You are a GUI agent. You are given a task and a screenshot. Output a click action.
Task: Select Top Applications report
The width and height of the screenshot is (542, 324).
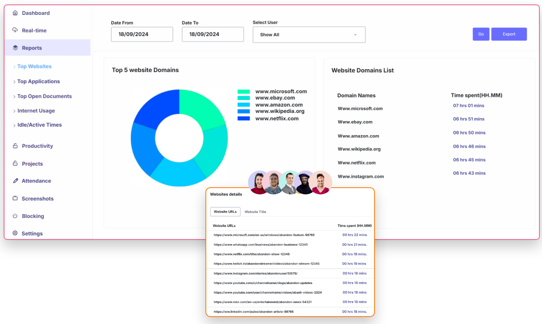tap(39, 81)
